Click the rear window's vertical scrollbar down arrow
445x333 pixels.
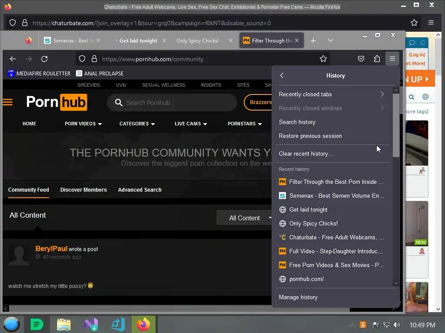pos(438,309)
